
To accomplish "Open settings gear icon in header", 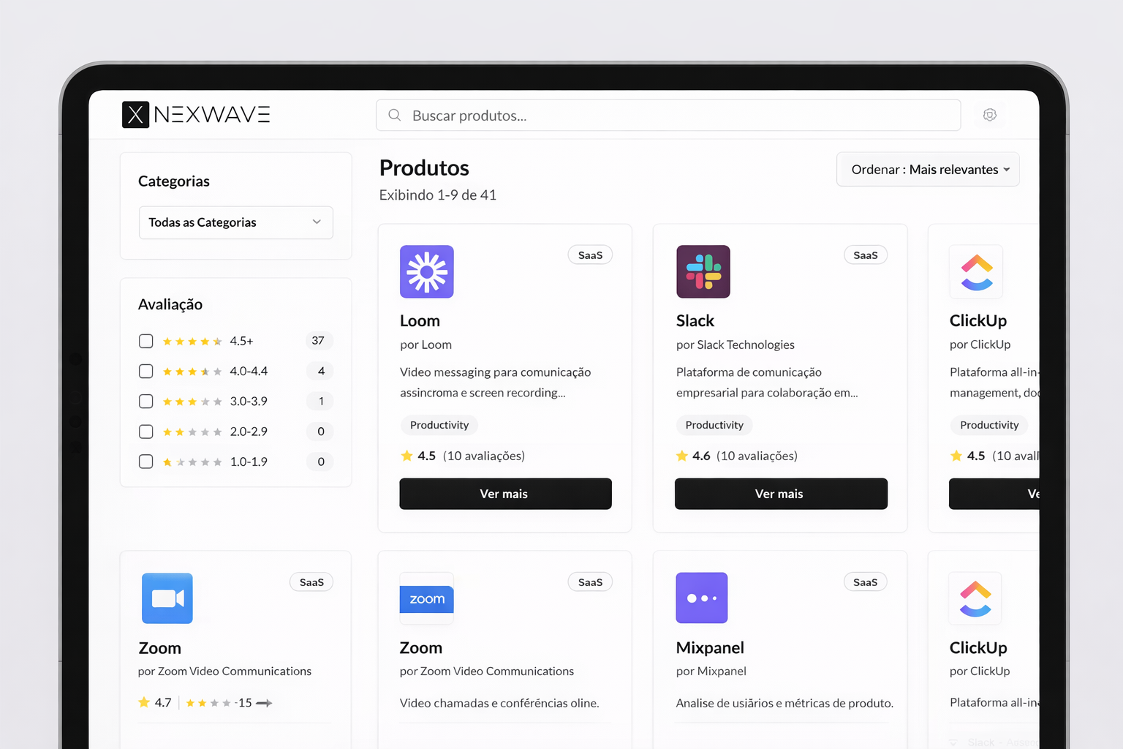I will (x=990, y=115).
